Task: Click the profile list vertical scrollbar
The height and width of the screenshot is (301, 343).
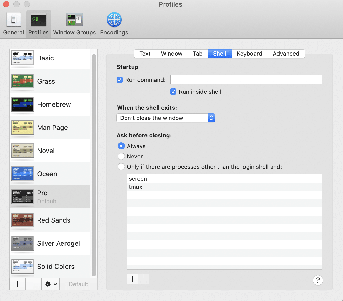Action: [x=94, y=165]
